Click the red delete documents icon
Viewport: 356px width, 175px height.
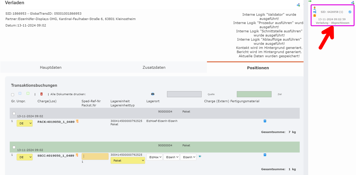coord(41,94)
